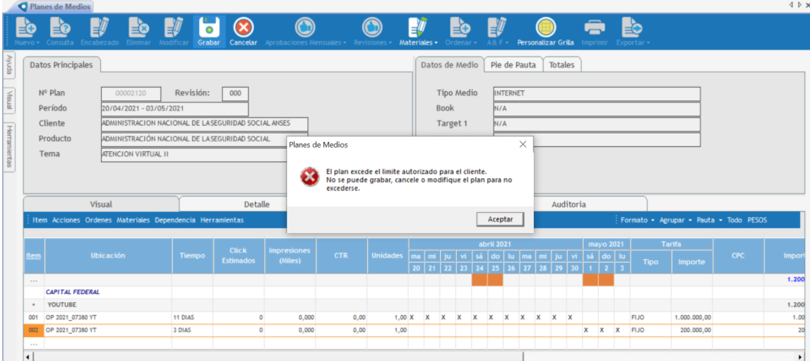Open the Agrupar dropdown

coord(675,220)
